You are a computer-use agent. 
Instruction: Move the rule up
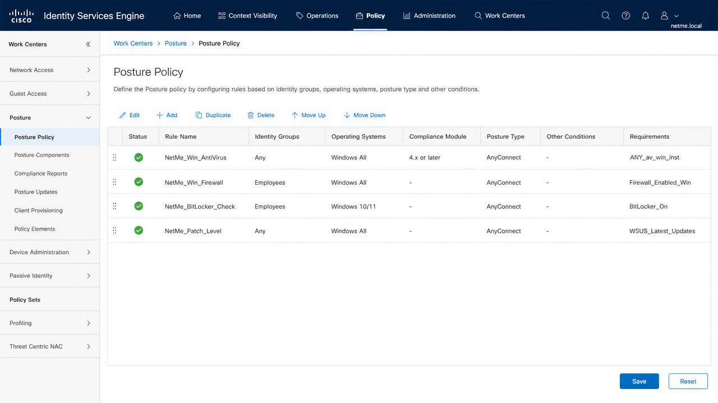pyautogui.click(x=309, y=115)
